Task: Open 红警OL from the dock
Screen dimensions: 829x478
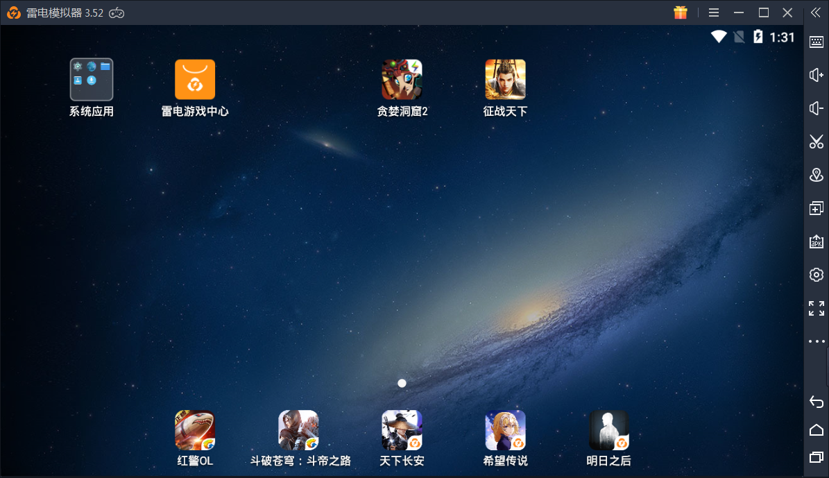Action: pos(195,430)
